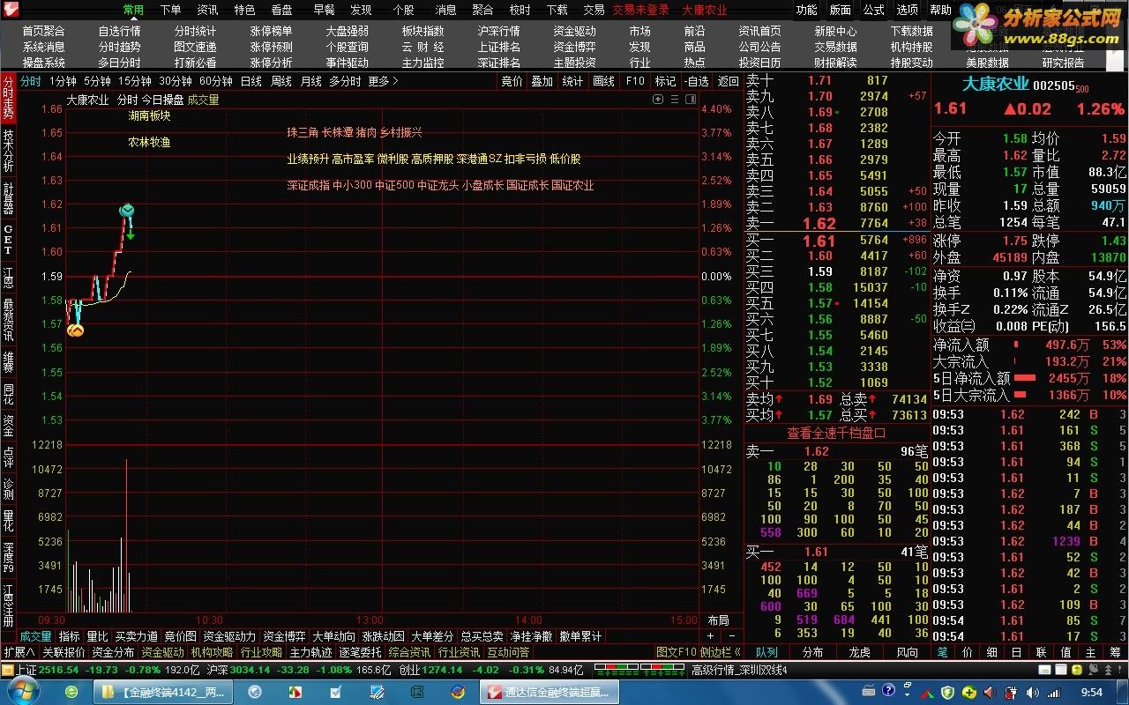Click the chart split-panel icon
This screenshot has width=1129, height=705.
click(691, 100)
